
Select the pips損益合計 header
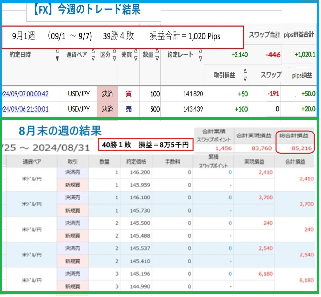pyautogui.click(x=299, y=35)
